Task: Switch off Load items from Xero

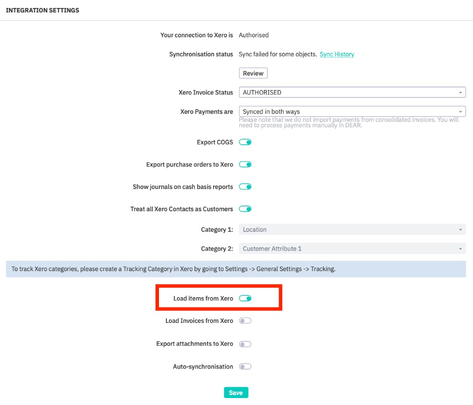Action: pyautogui.click(x=245, y=299)
